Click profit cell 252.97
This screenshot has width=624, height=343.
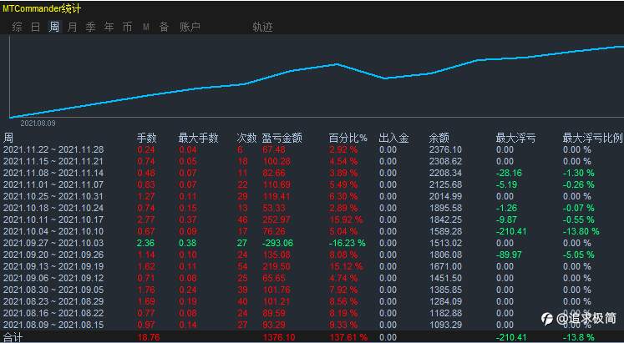tap(276, 219)
